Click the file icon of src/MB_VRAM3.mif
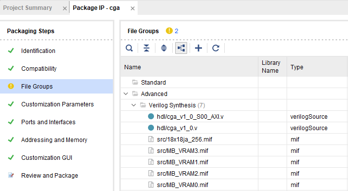 151,150
